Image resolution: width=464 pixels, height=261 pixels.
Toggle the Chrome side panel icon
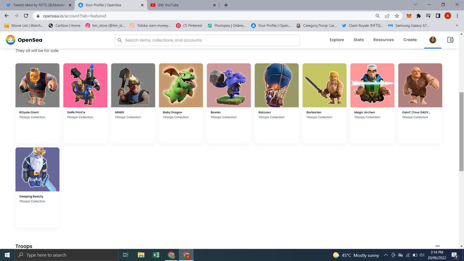coord(438,16)
